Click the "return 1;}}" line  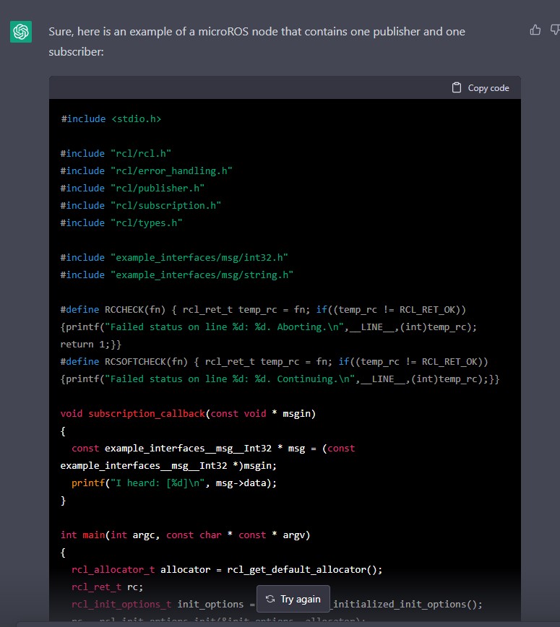[x=91, y=345]
